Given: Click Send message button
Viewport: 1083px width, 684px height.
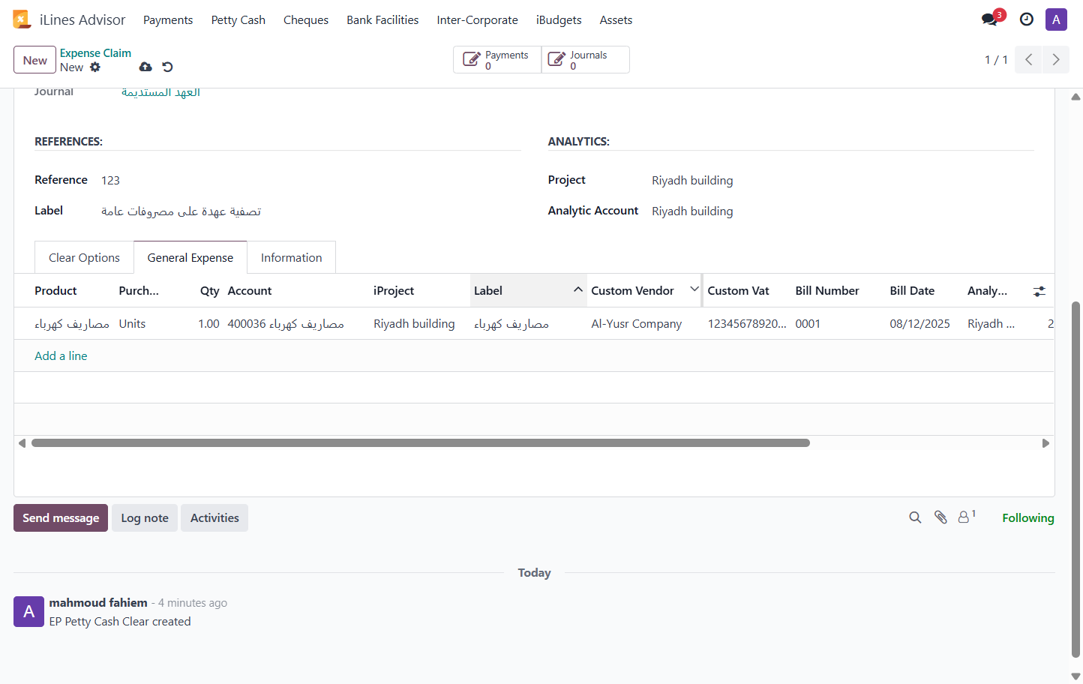Looking at the screenshot, I should point(61,518).
